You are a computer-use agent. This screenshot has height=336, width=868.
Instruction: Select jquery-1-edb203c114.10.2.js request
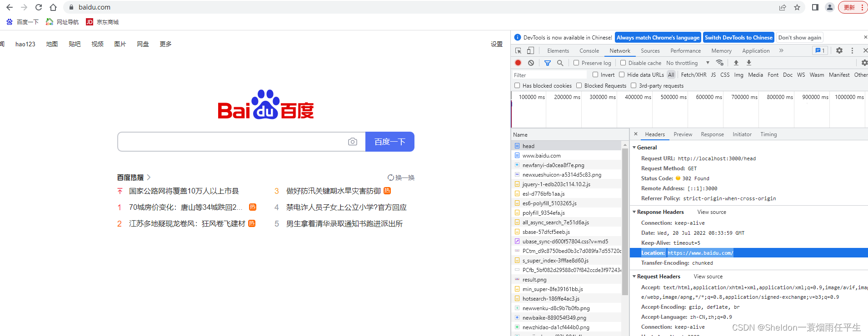tap(566, 184)
